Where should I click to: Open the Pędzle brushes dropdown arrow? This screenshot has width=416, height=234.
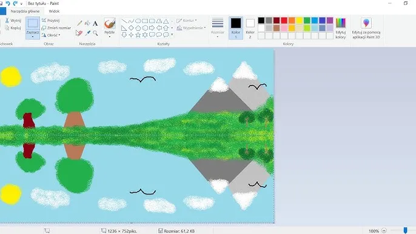(x=110, y=36)
